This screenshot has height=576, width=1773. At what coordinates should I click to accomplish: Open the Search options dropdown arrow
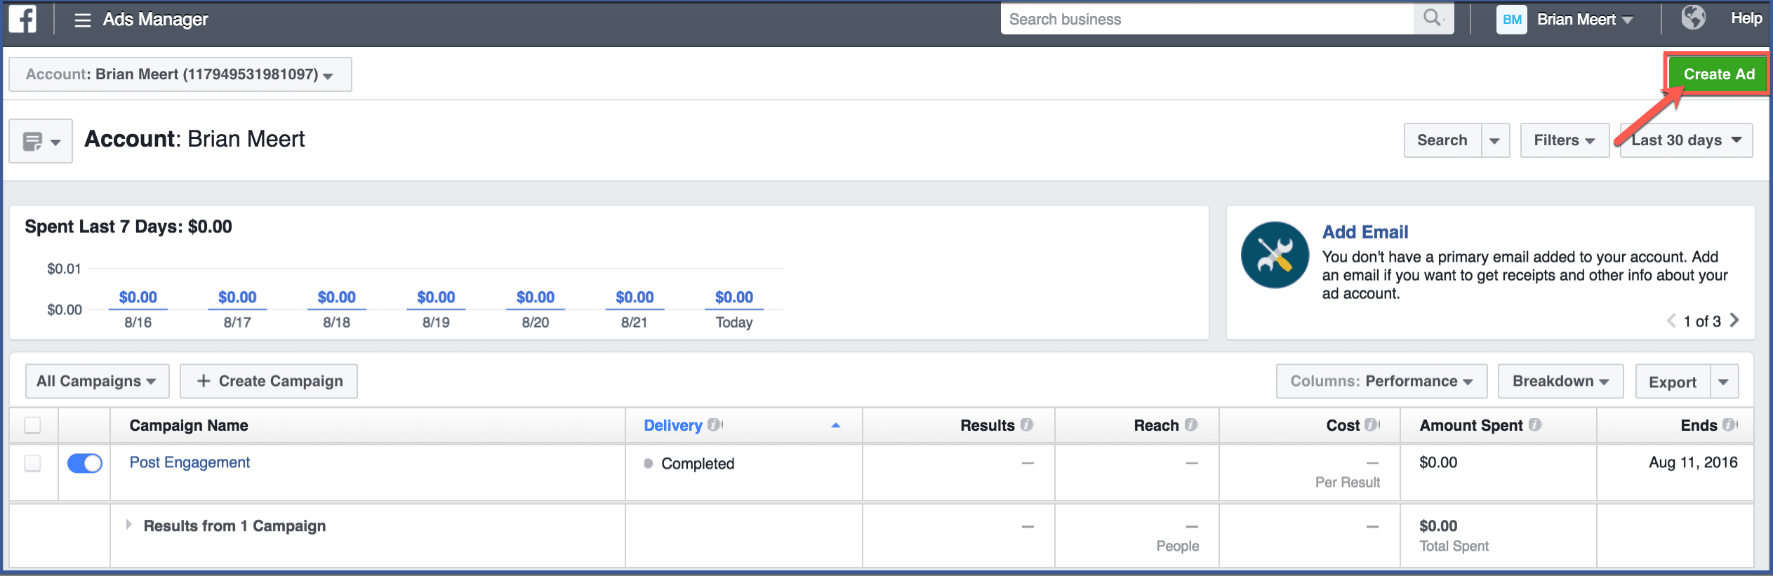1495,140
